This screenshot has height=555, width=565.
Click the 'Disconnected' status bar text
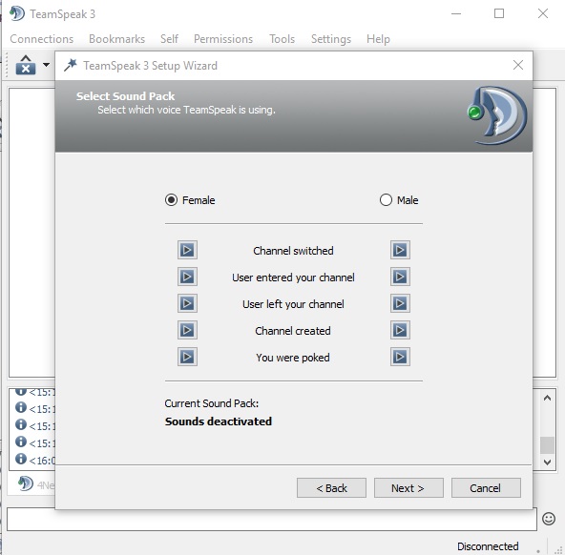488,546
